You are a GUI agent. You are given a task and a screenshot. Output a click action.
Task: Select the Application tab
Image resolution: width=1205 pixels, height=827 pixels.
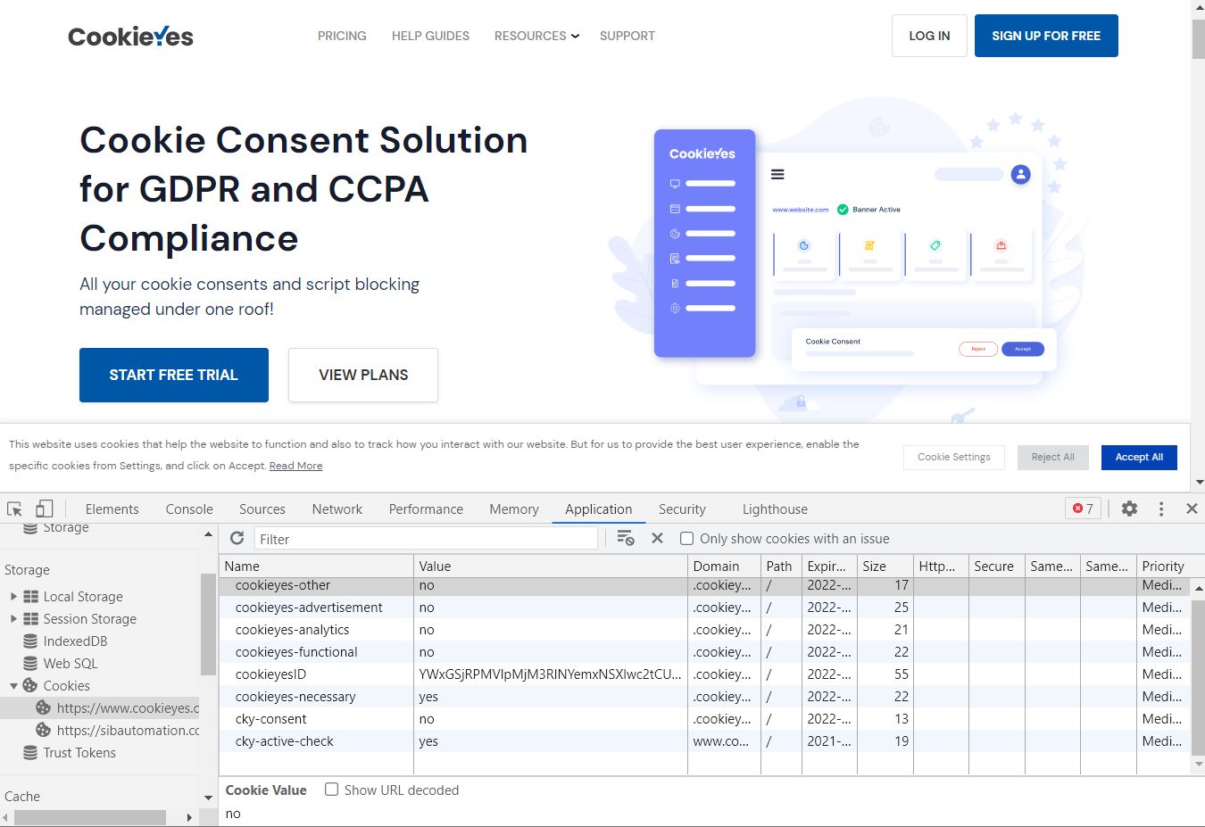(598, 509)
